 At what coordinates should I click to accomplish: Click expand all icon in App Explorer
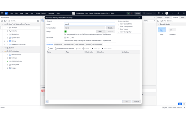click(x=5, y=21)
